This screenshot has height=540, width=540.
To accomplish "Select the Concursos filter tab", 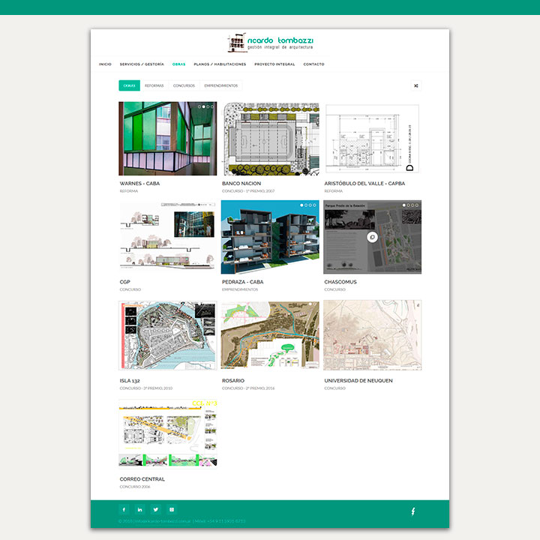I will (x=184, y=85).
